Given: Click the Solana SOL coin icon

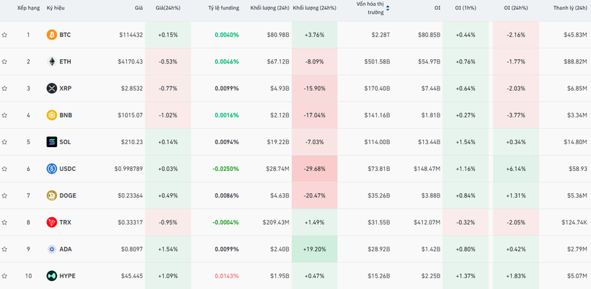Looking at the screenshot, I should point(51,142).
